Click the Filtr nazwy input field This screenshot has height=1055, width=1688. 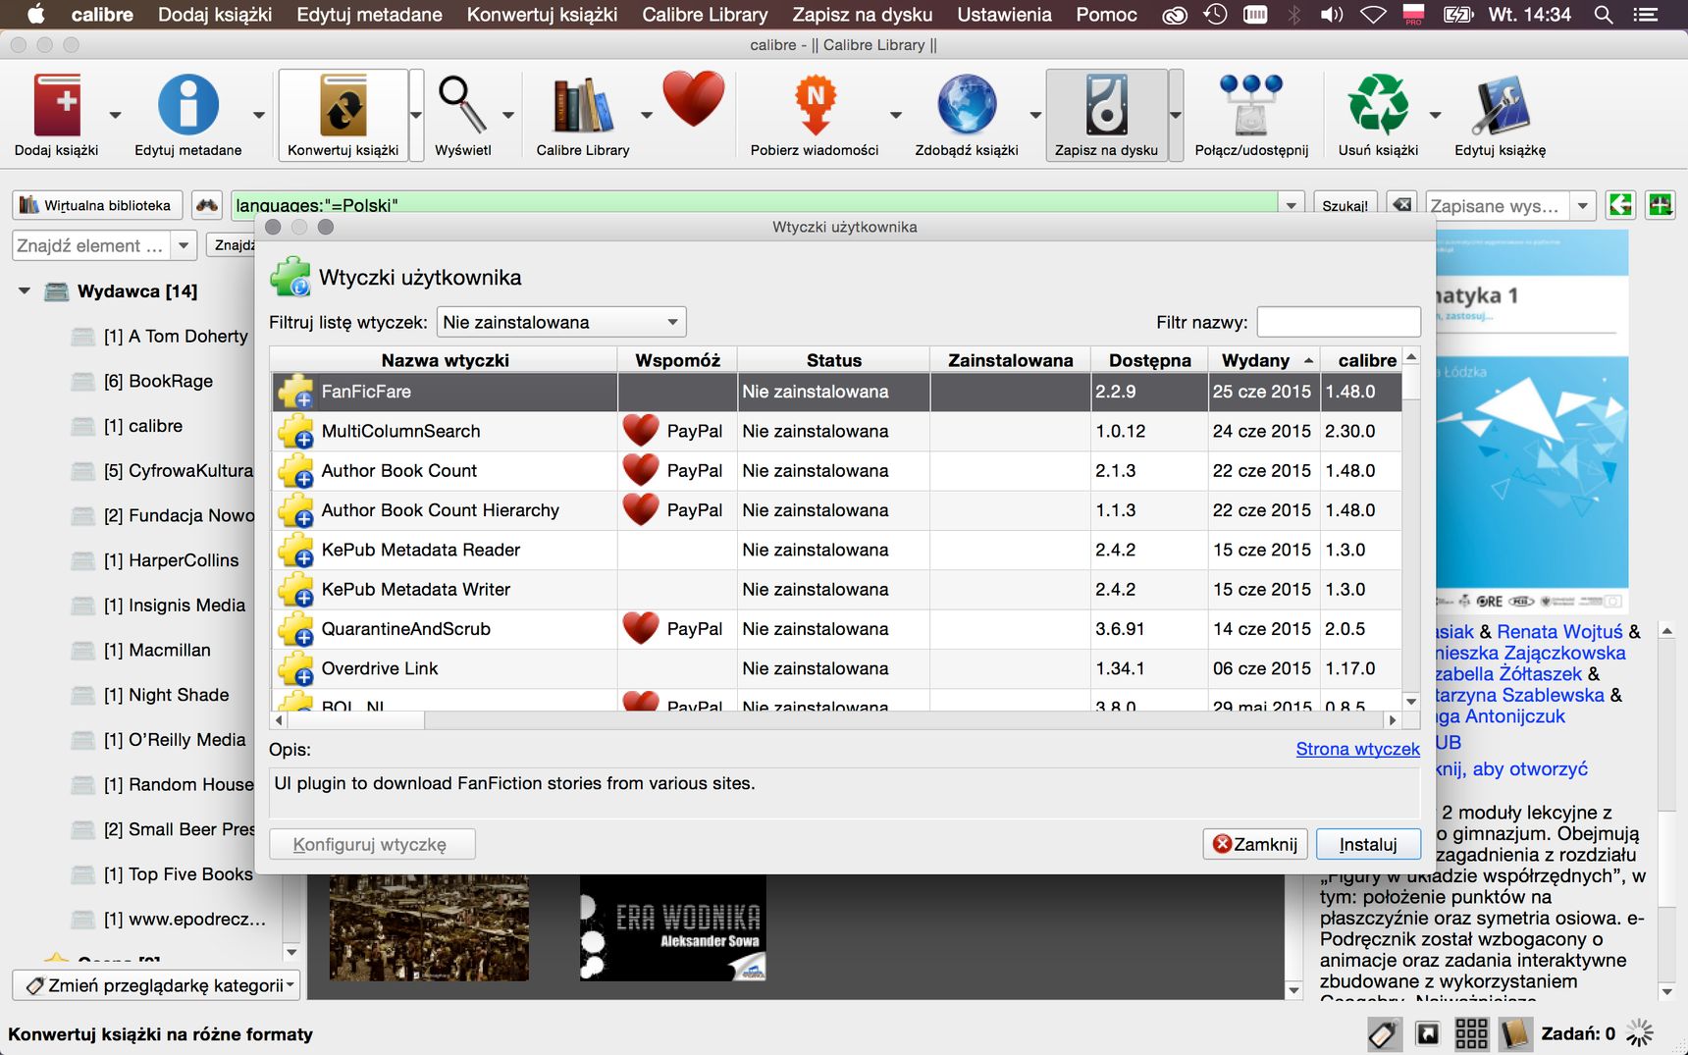pos(1339,322)
